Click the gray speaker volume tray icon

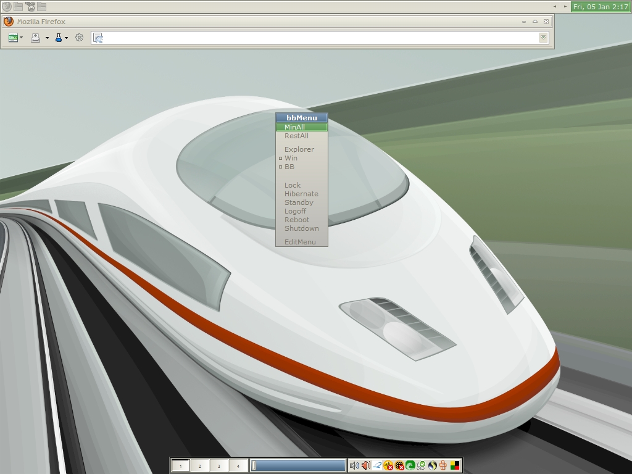click(x=354, y=466)
